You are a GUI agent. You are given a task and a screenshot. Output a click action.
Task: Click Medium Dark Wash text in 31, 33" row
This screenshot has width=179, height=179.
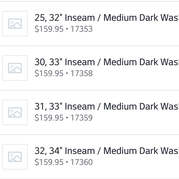[141, 106]
